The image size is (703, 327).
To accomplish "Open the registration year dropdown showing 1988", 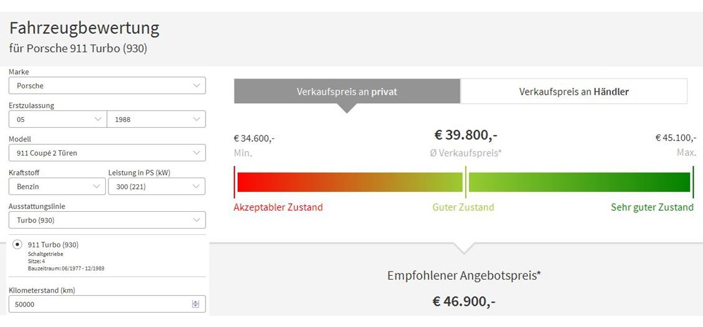I will [156, 120].
